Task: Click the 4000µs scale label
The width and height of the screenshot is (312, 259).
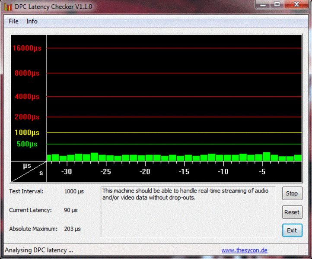Action: tap(27, 97)
